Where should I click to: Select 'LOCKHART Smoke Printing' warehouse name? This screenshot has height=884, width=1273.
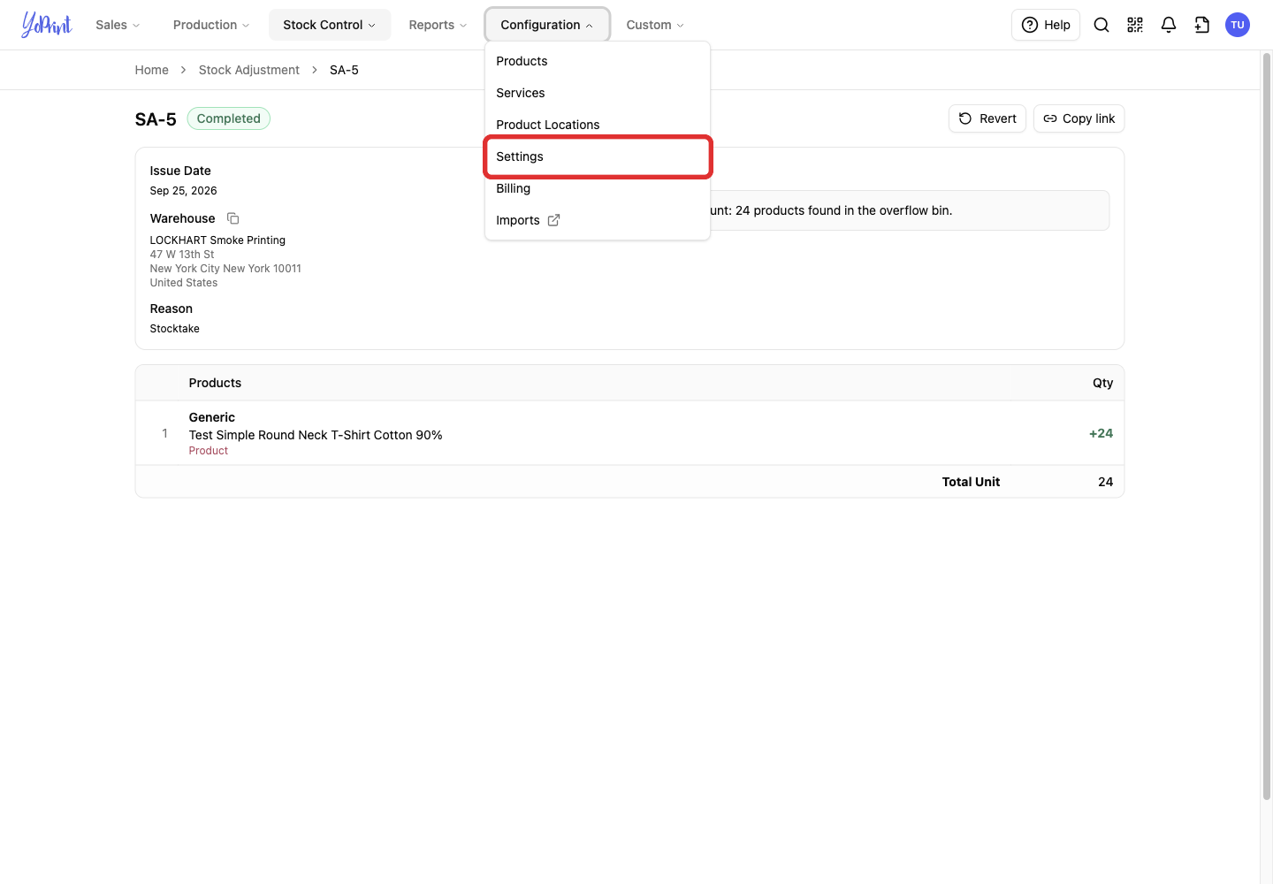217,240
